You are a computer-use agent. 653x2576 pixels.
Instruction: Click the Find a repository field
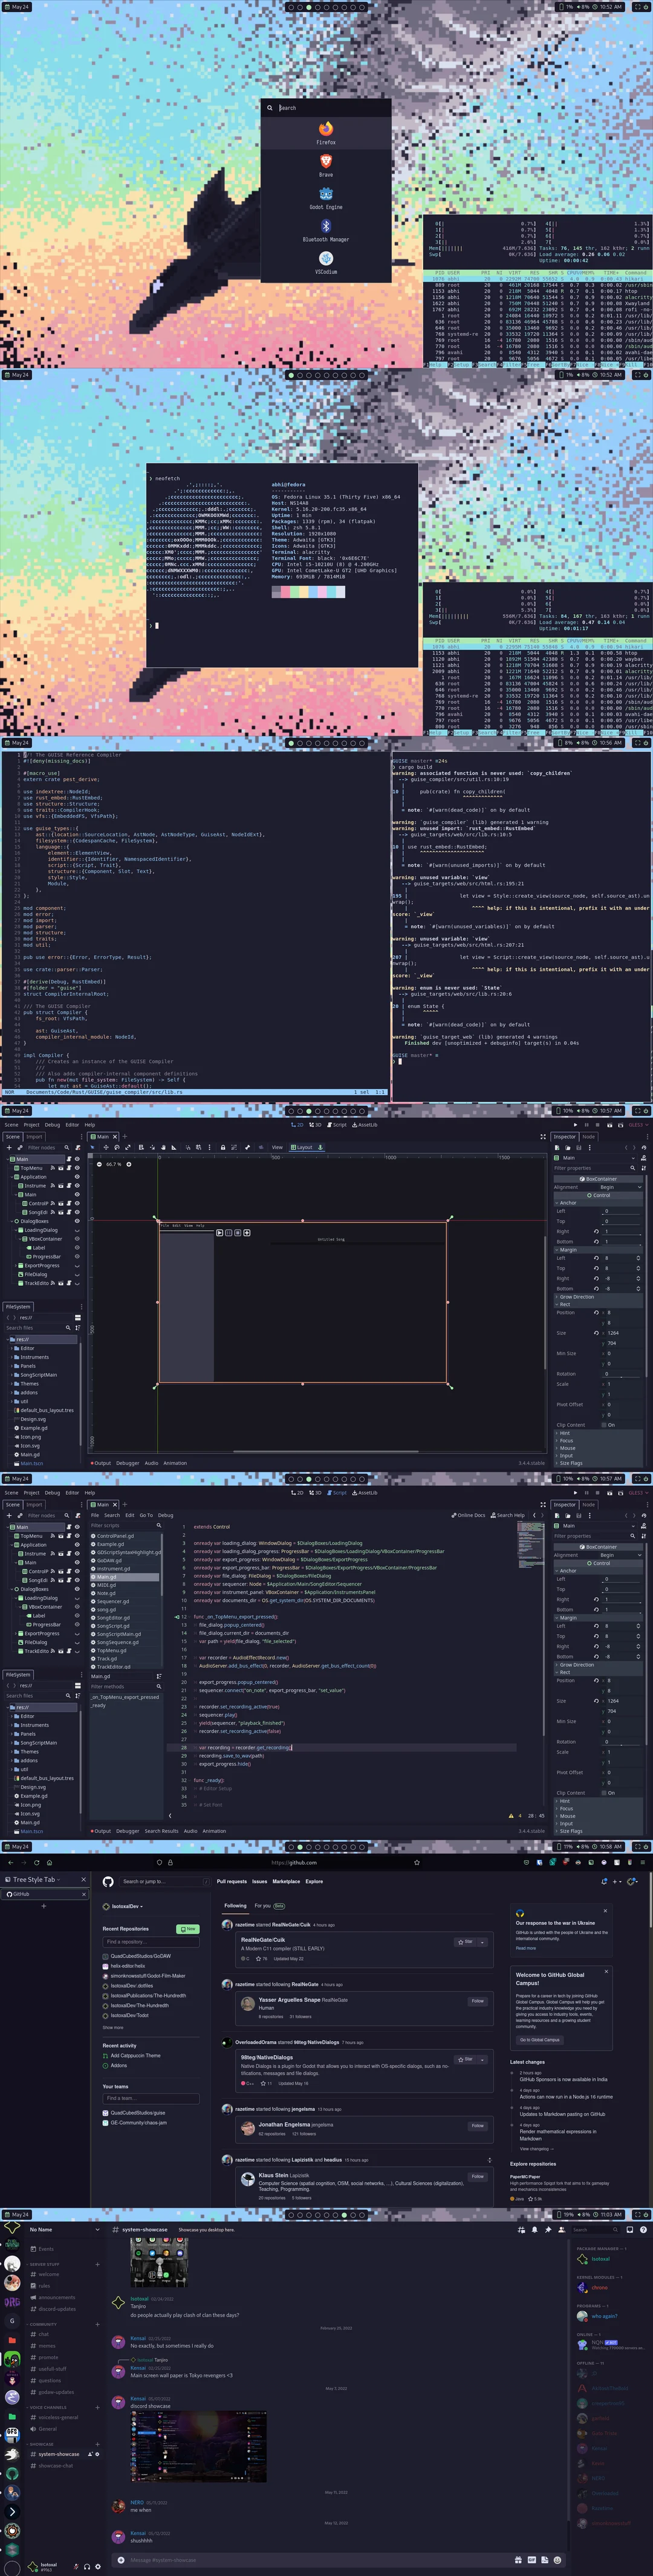(x=150, y=1942)
